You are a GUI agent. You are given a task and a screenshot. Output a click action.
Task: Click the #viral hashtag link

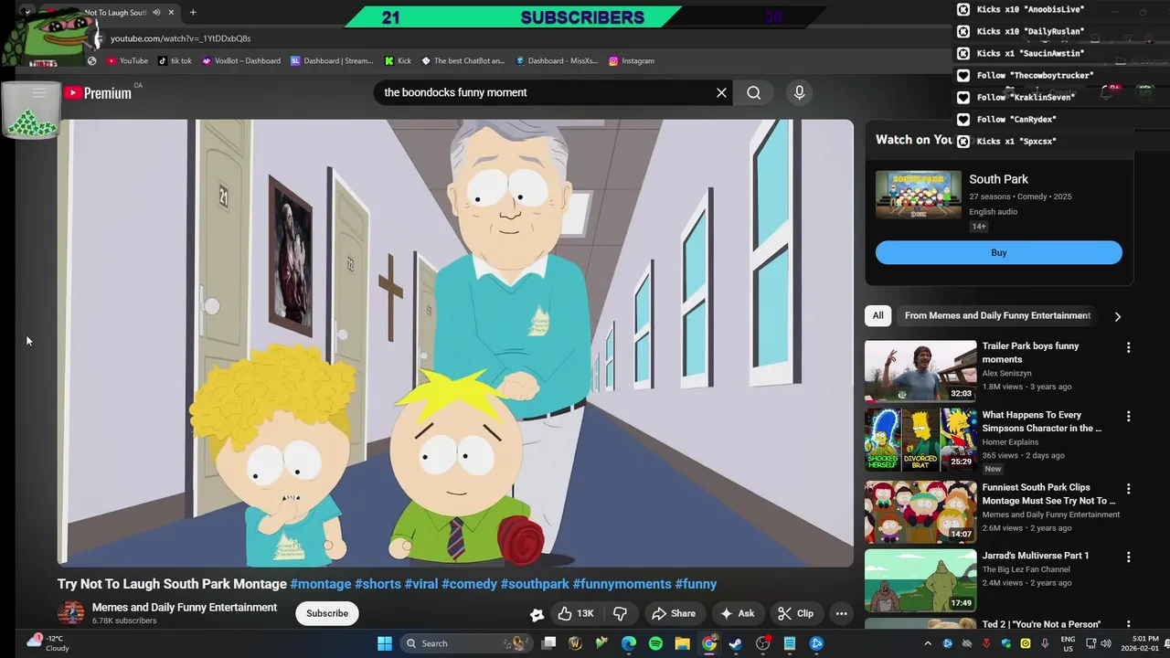421,584
